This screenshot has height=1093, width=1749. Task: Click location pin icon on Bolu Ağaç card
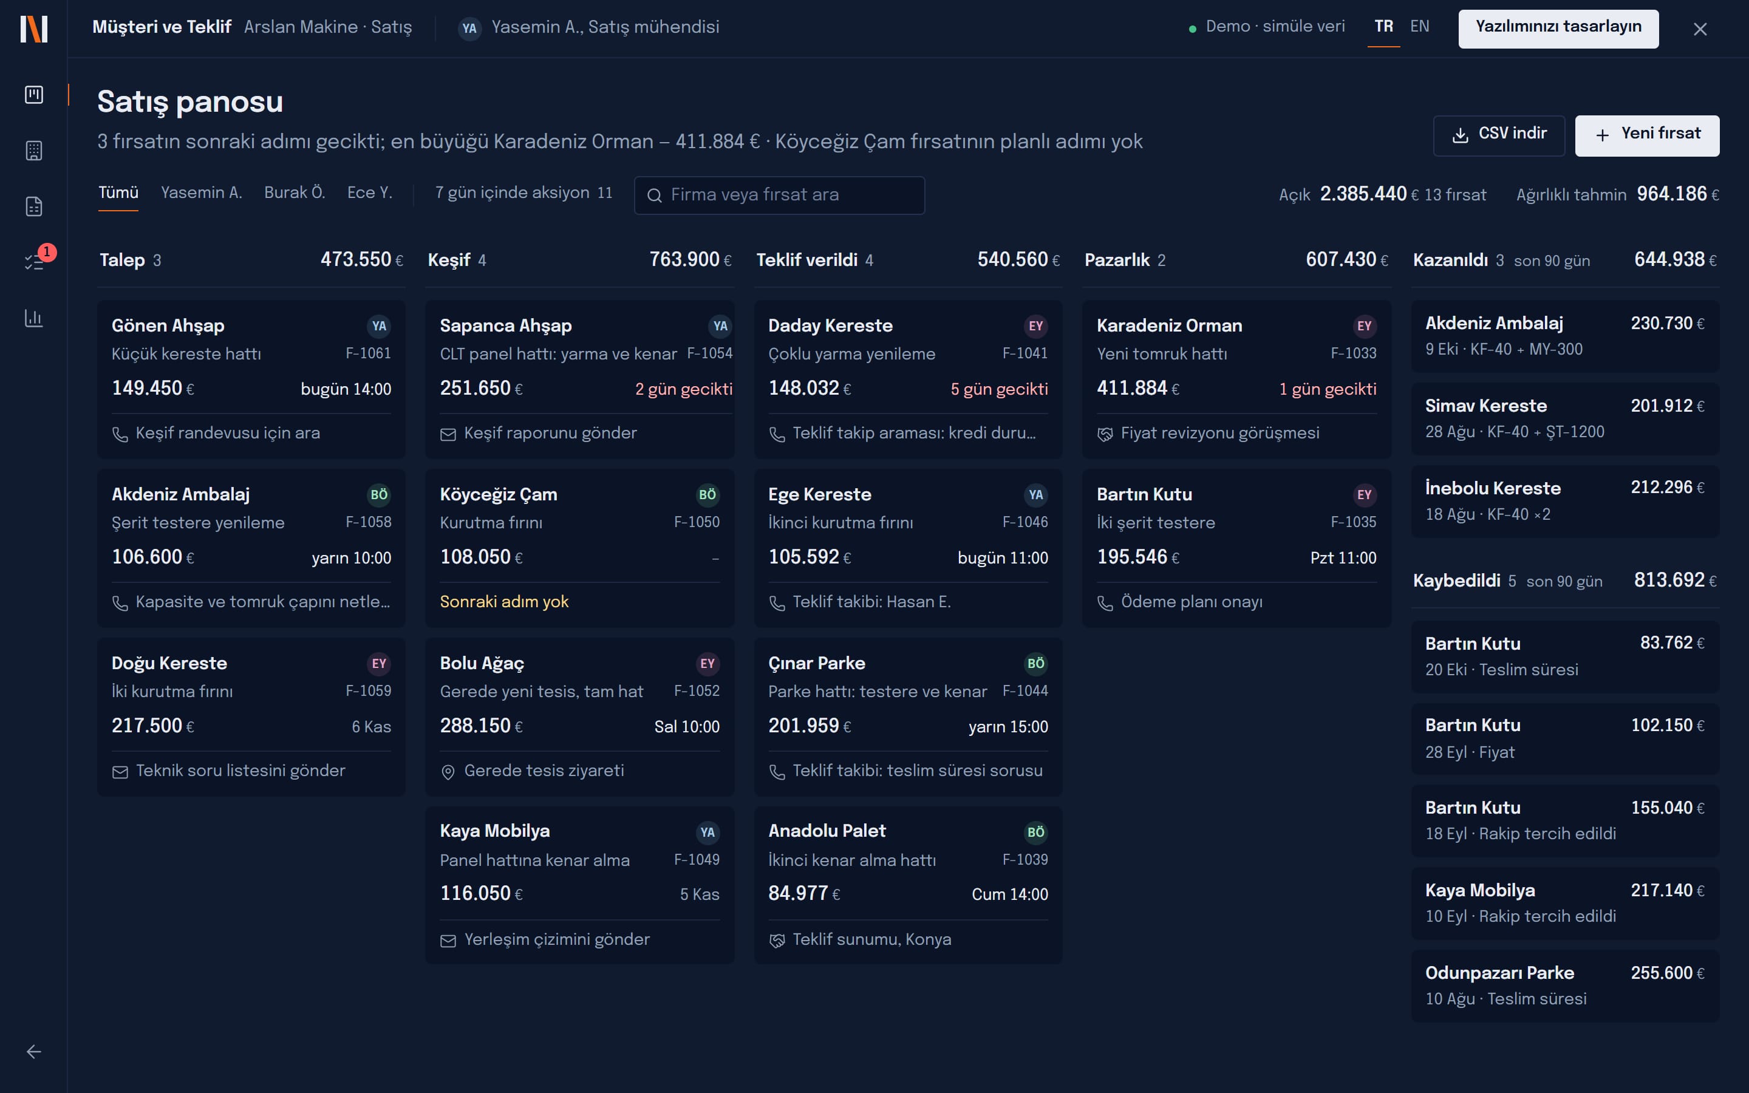point(448,772)
